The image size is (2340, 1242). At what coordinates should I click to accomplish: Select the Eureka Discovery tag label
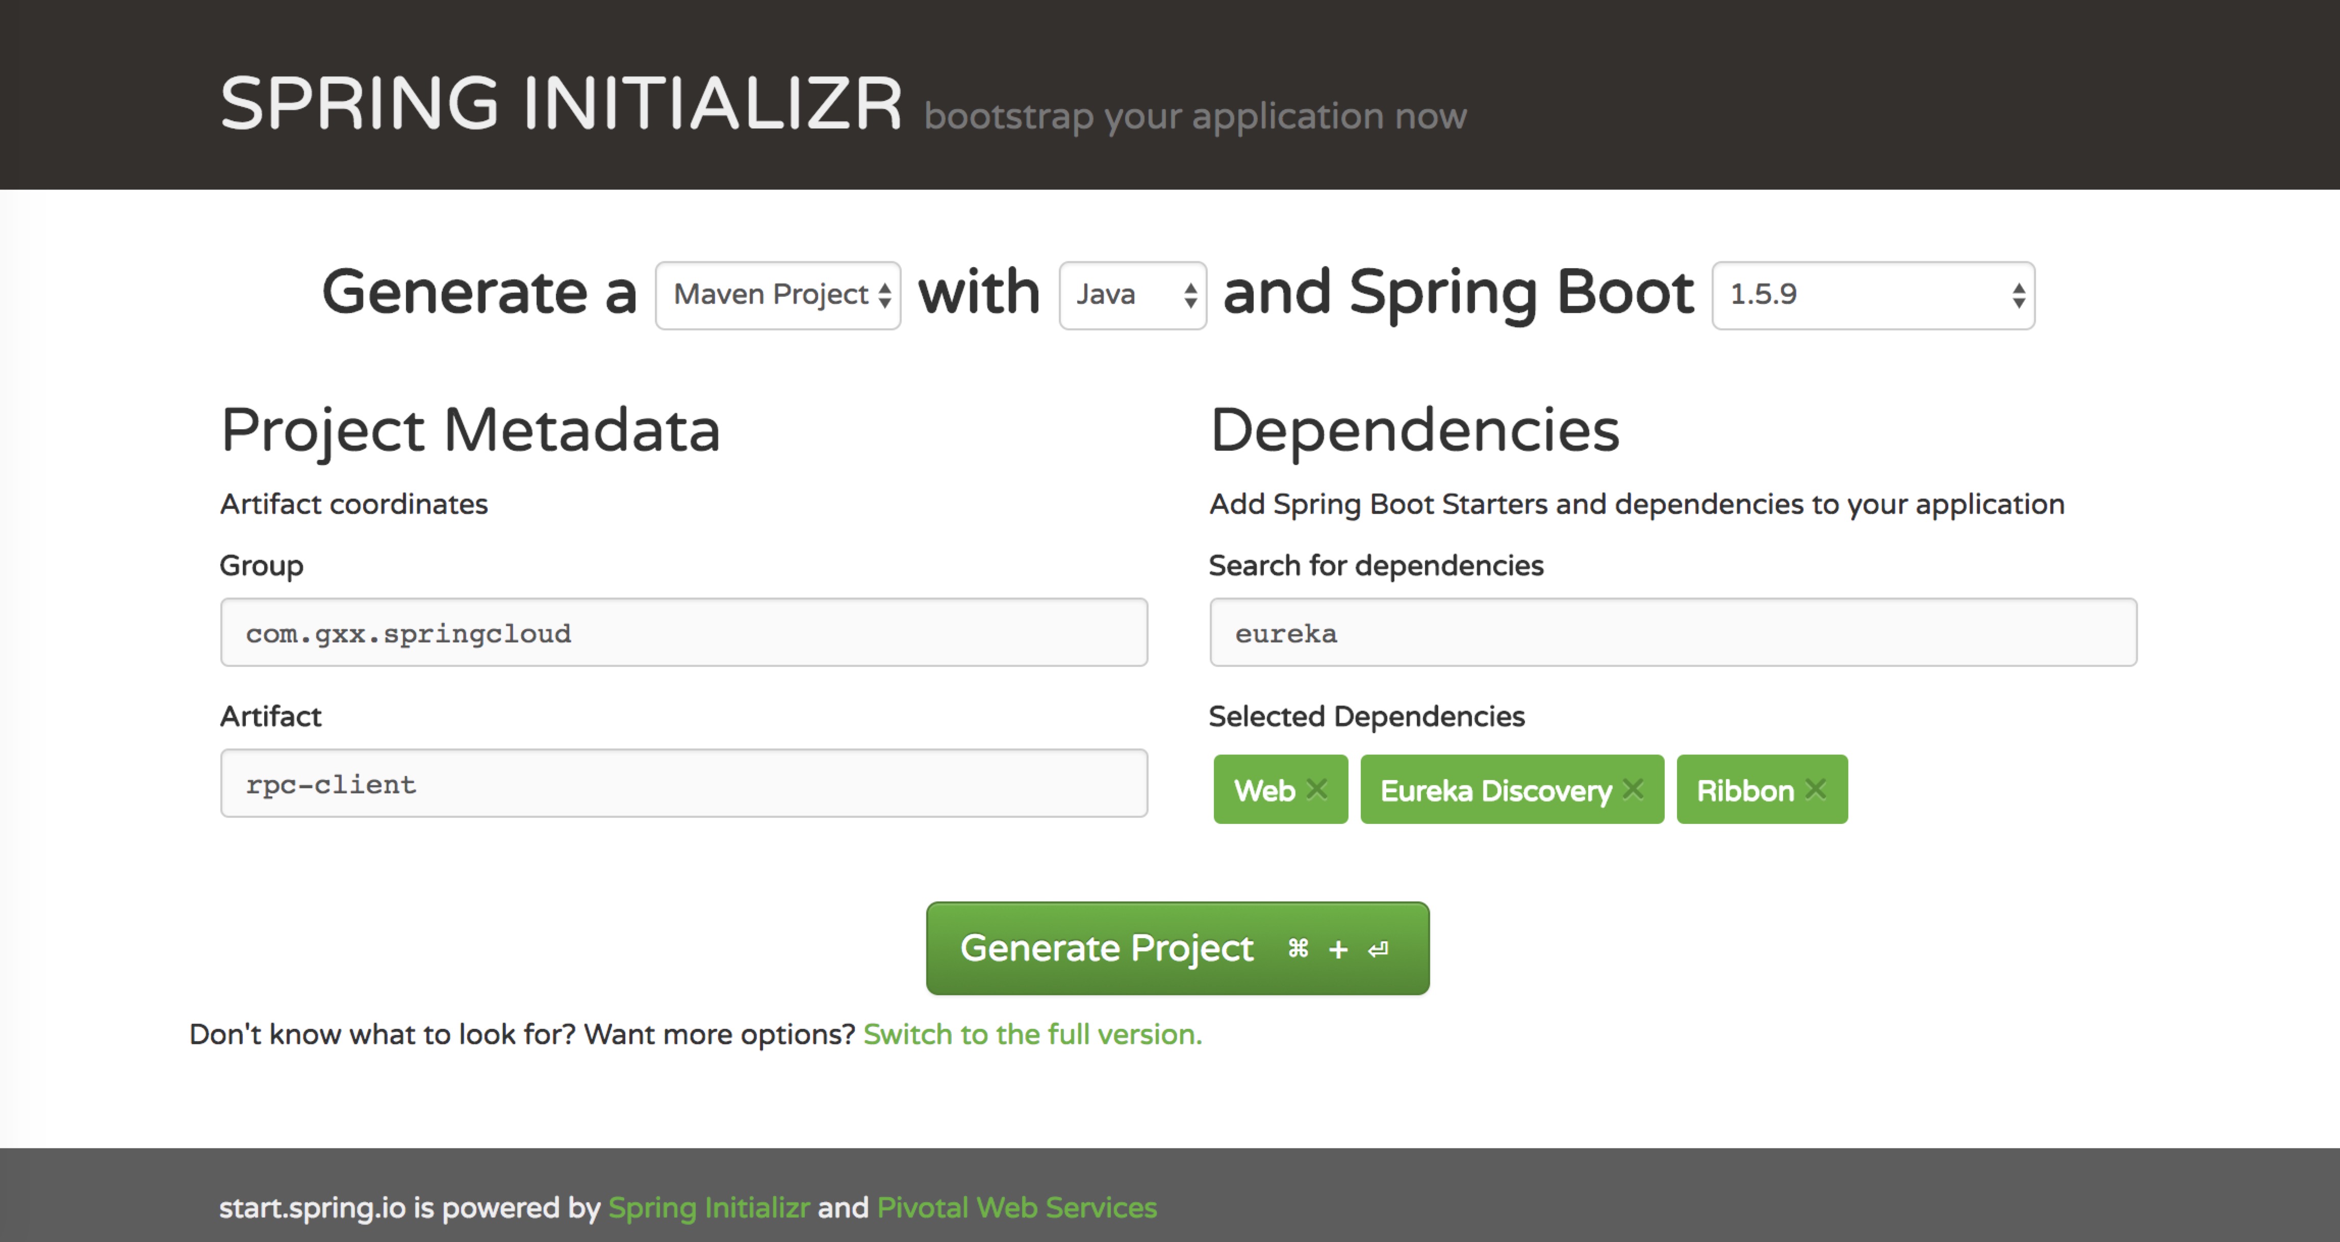1496,791
